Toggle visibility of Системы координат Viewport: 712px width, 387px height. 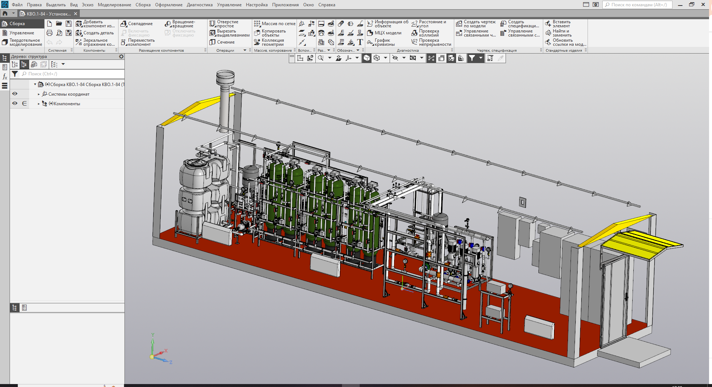pyautogui.click(x=15, y=94)
